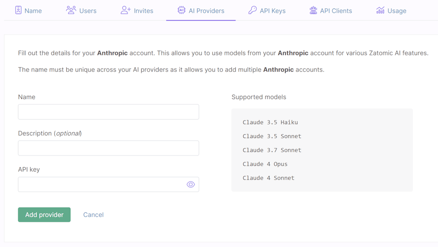Screen dimensions: 438x247
Task: Click Claude 4 Sonnet in supported models
Action: 269,178
